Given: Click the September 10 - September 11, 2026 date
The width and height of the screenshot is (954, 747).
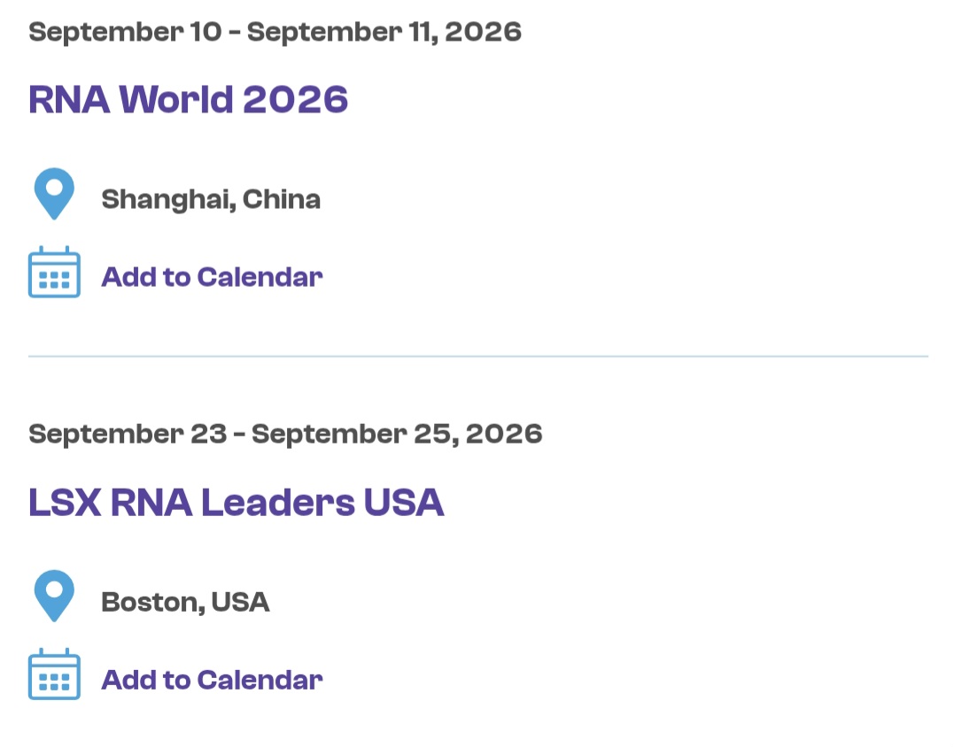Looking at the screenshot, I should click(275, 32).
